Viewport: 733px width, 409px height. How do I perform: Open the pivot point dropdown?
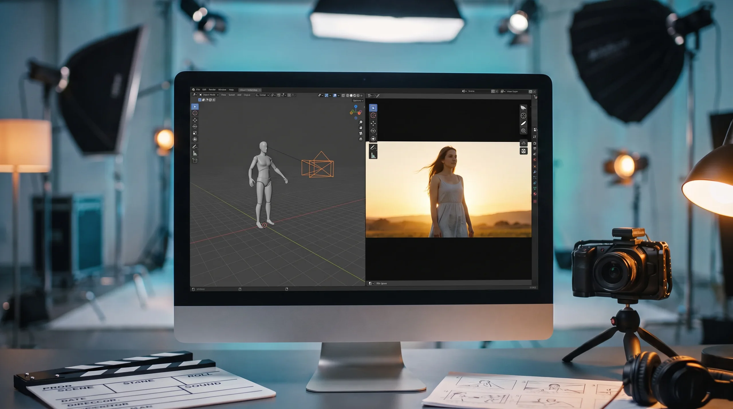tap(273, 95)
